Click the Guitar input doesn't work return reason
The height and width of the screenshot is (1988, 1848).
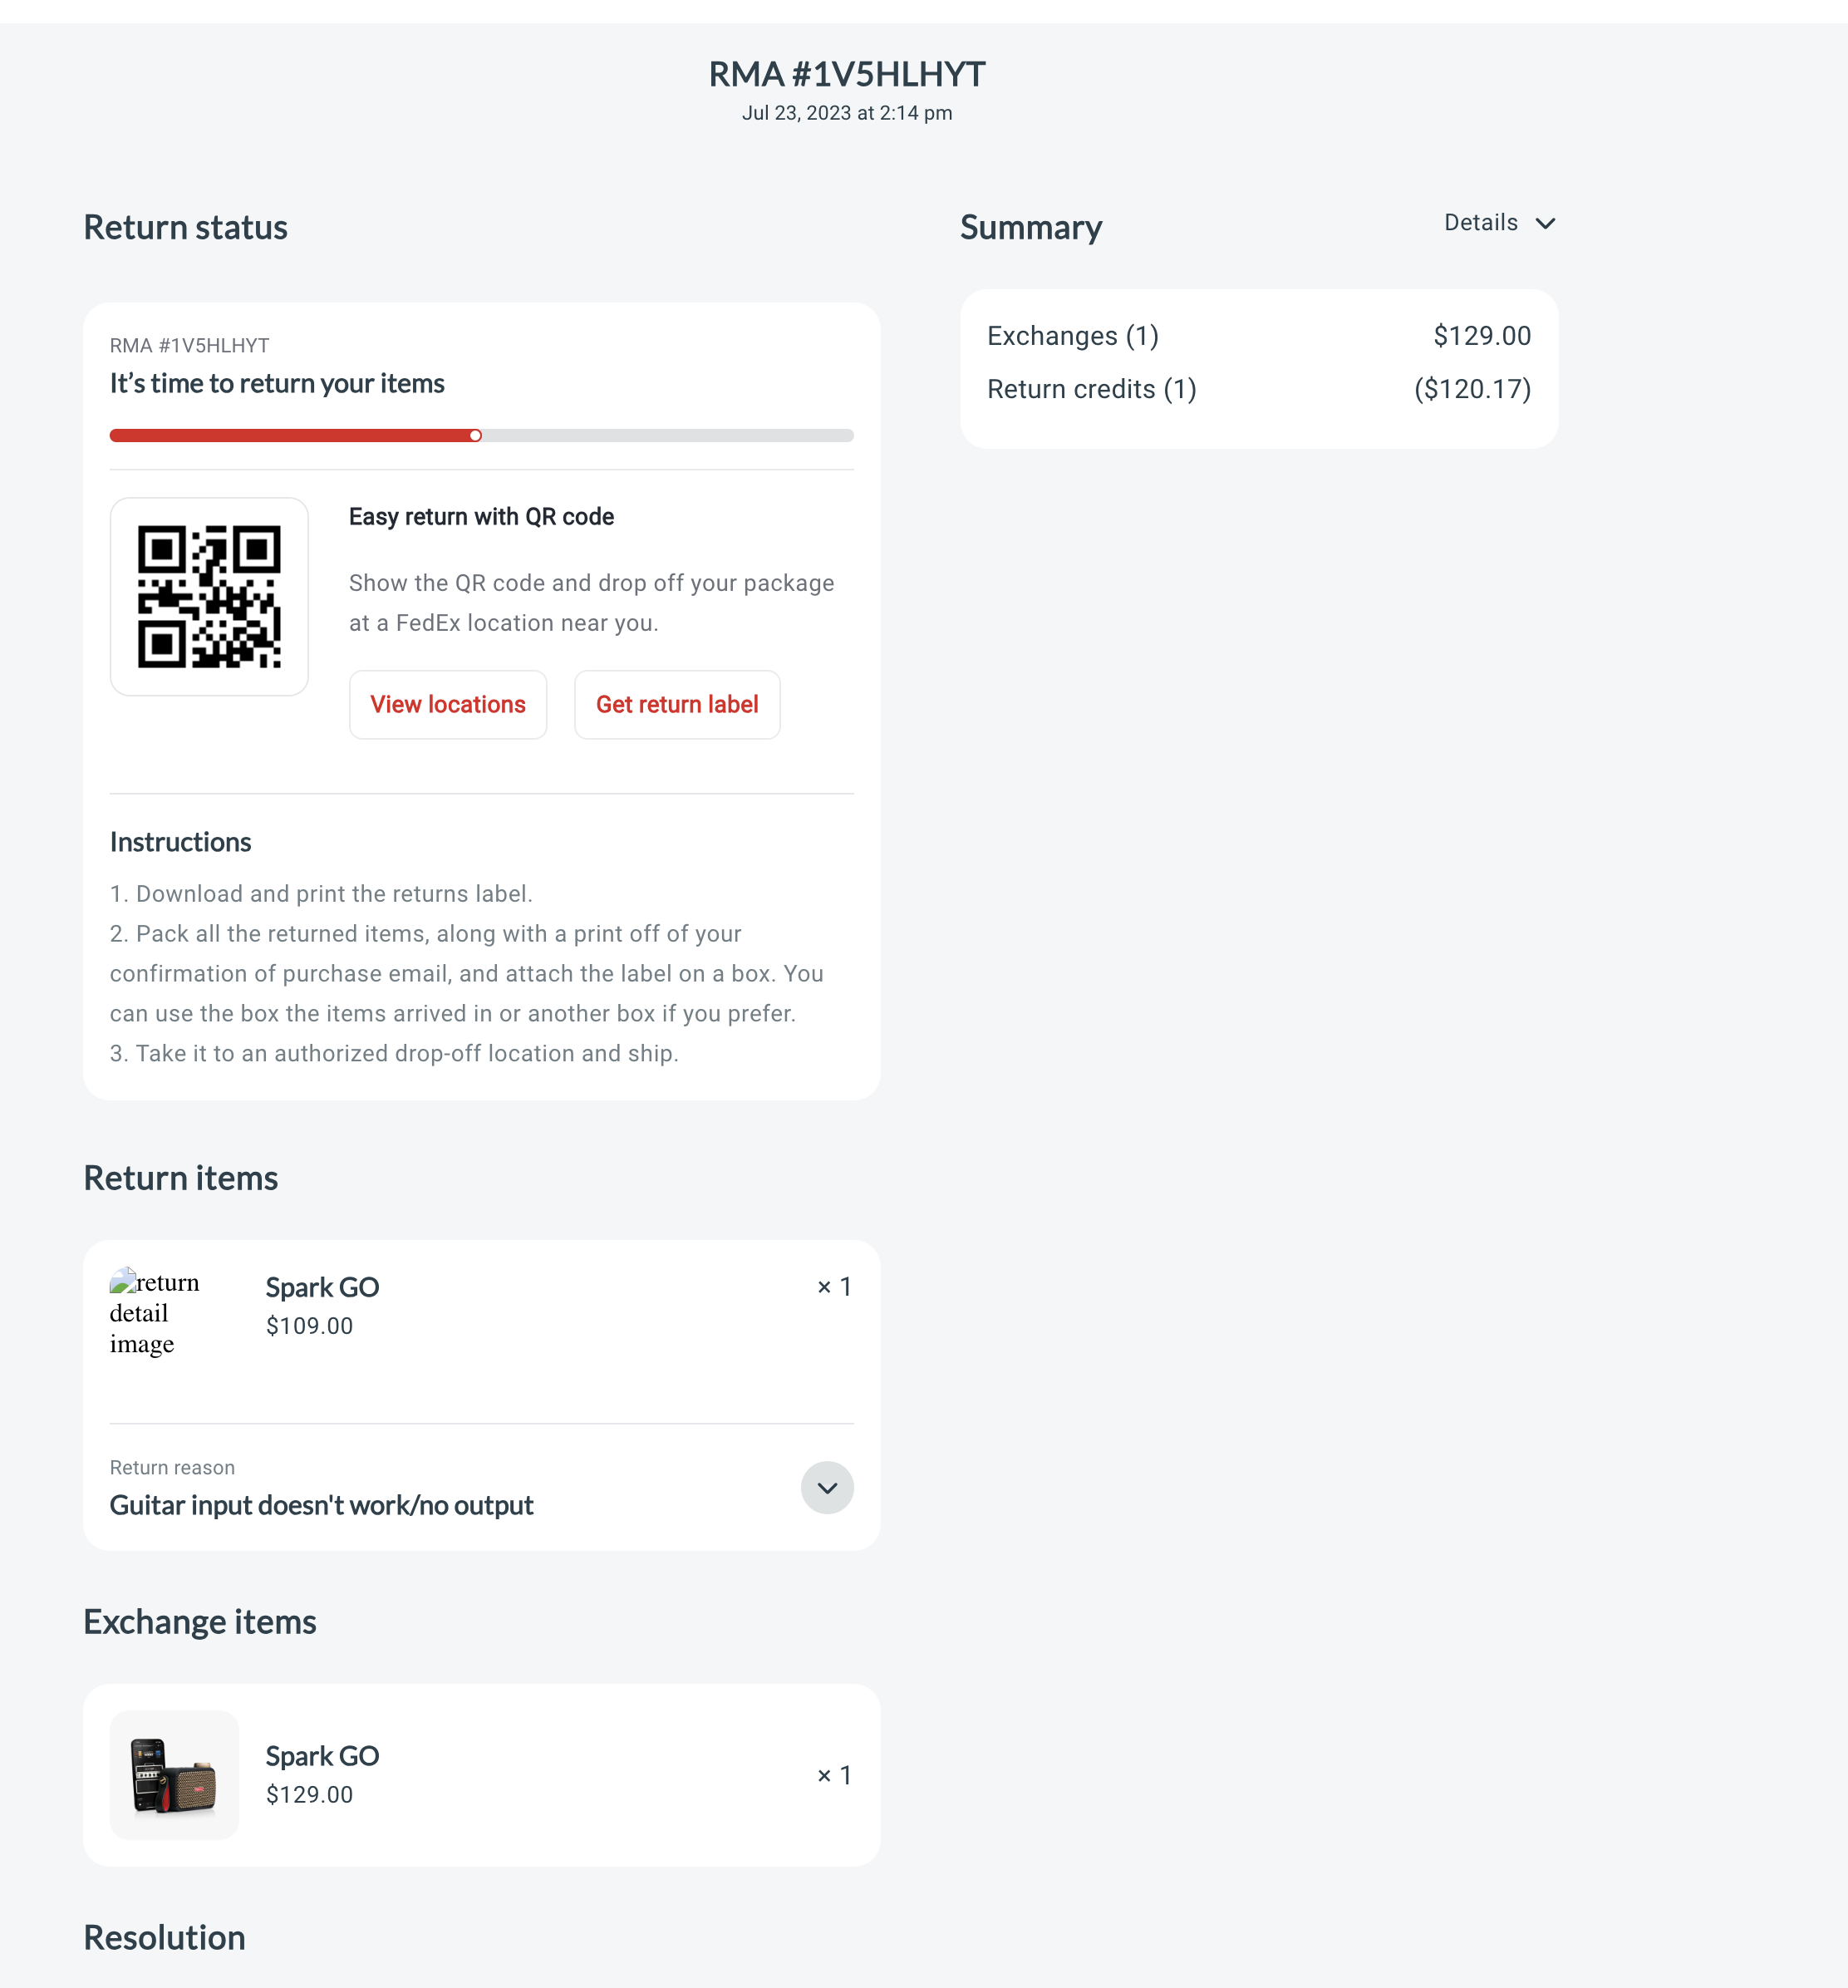321,1505
